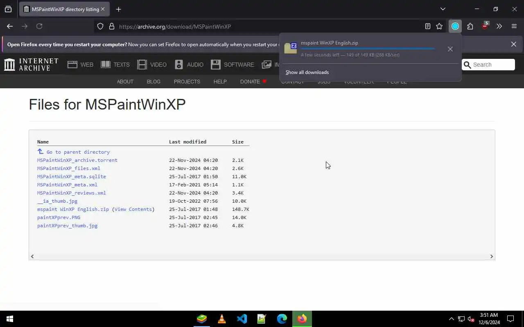524x327 pixels.
Task: Click the reload page icon
Action: [39, 26]
